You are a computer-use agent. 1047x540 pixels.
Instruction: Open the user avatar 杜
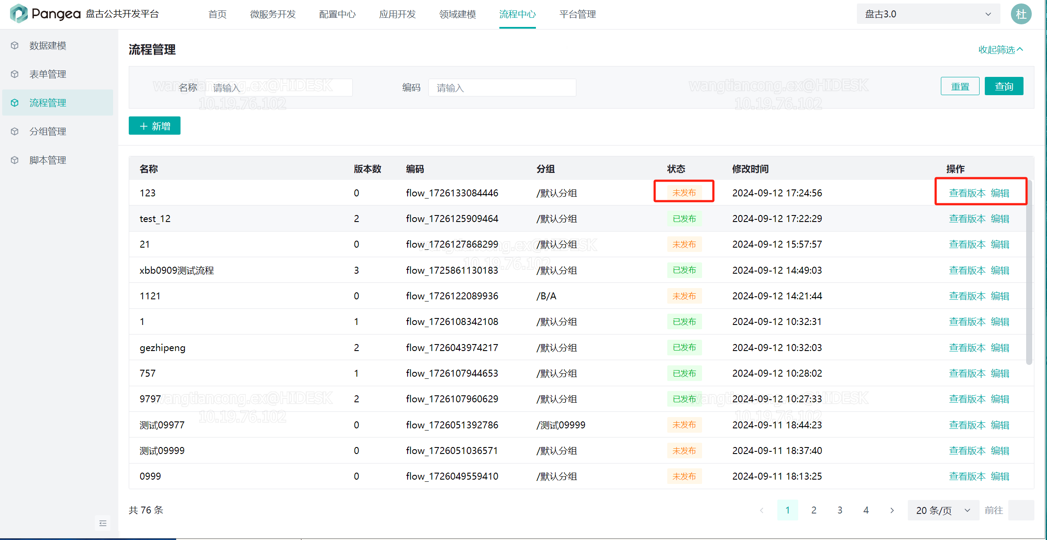pos(1021,14)
